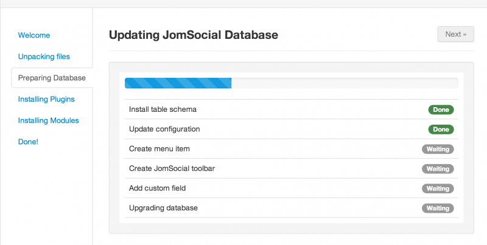Click the Done badge for Update configuration
The image size is (487, 245).
point(441,129)
